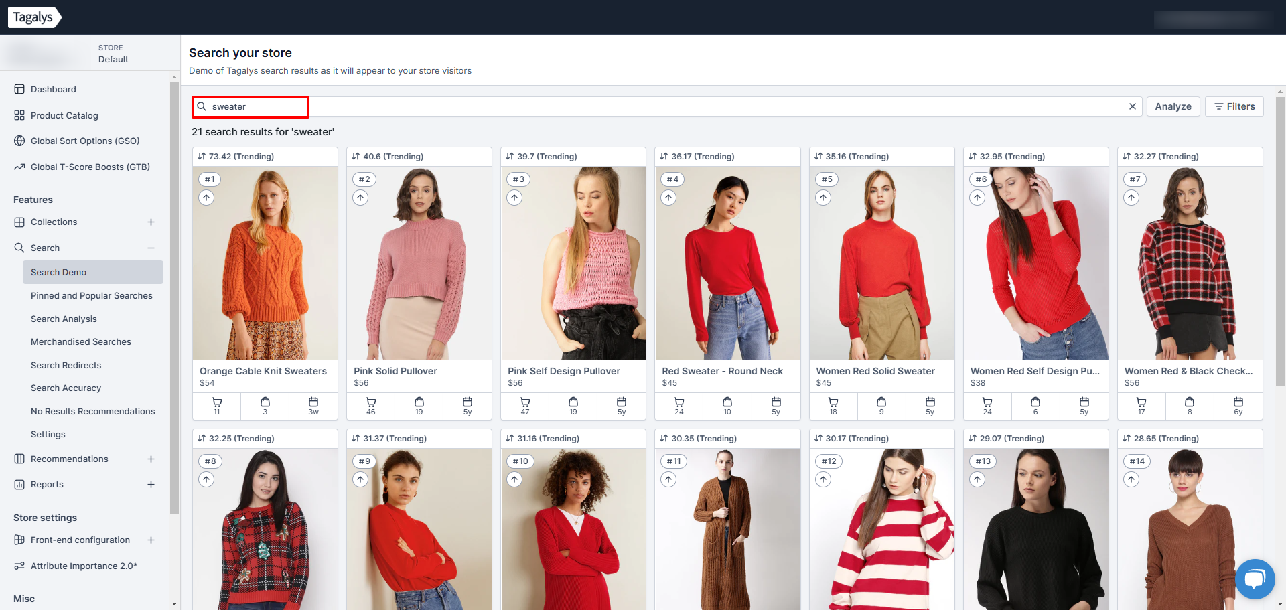Click sort icon beside 73.42 (Trending)
The width and height of the screenshot is (1286, 610).
(202, 156)
